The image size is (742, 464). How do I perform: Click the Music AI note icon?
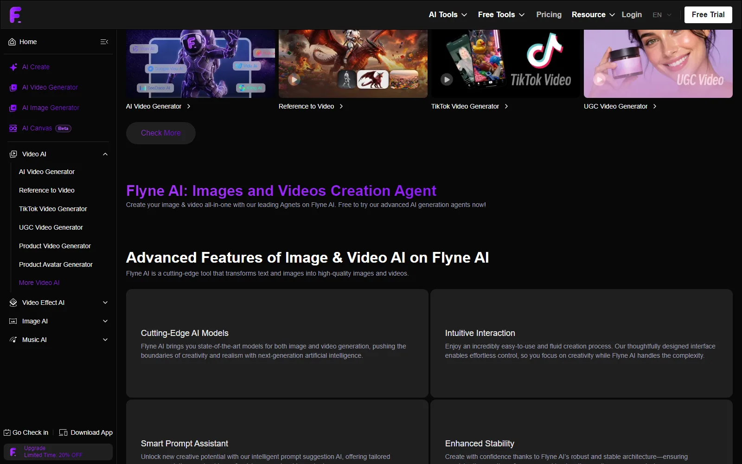tap(13, 340)
